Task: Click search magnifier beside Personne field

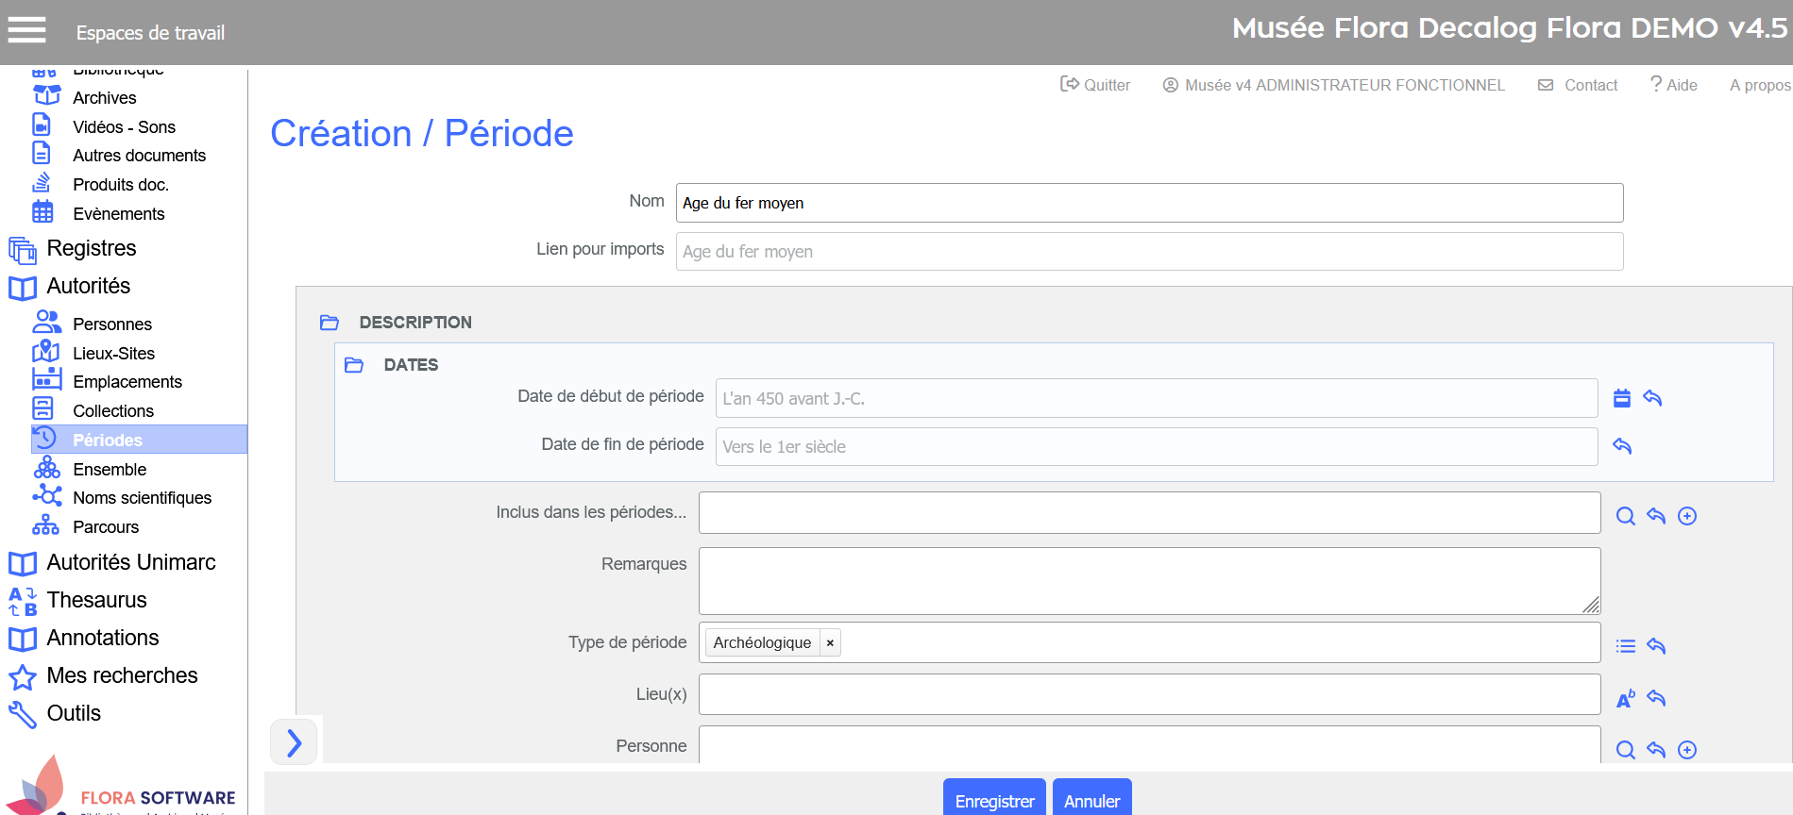Action: [1625, 750]
